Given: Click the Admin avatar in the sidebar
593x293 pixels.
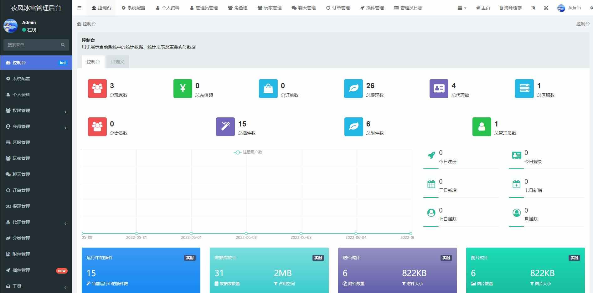Looking at the screenshot, I should (10, 26).
